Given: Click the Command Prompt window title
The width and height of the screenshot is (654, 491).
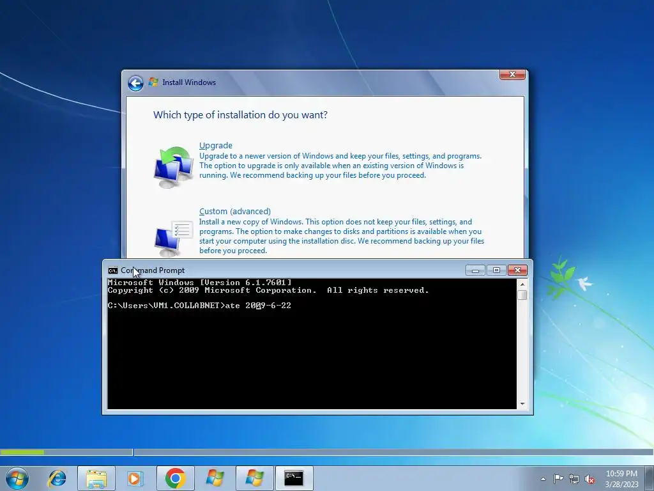Looking at the screenshot, I should pyautogui.click(x=153, y=270).
